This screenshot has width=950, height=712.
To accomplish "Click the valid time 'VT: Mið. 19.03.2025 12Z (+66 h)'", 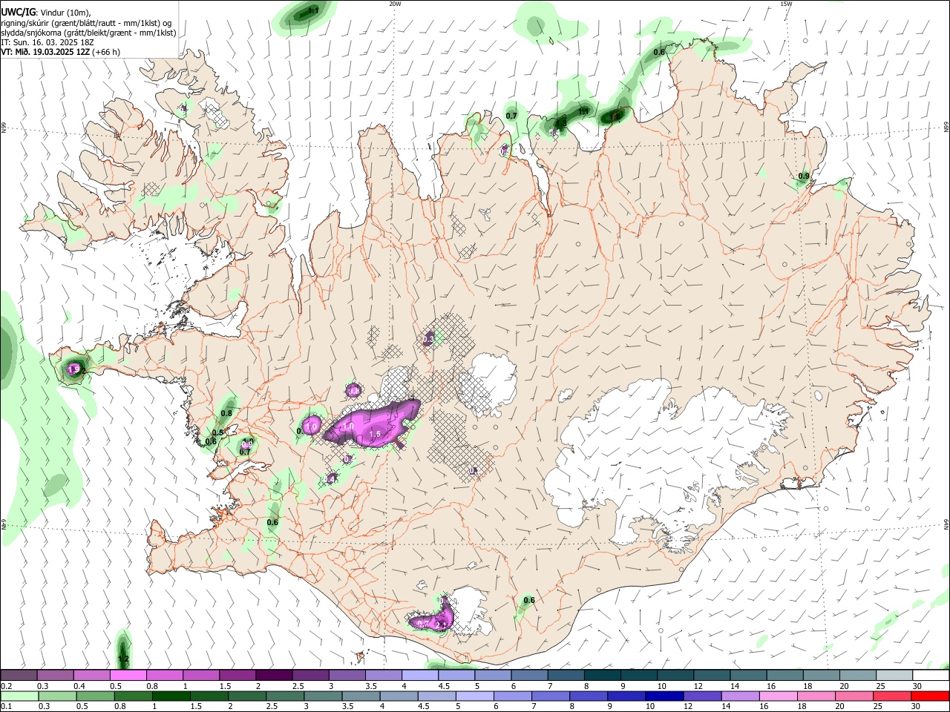I will (x=60, y=52).
